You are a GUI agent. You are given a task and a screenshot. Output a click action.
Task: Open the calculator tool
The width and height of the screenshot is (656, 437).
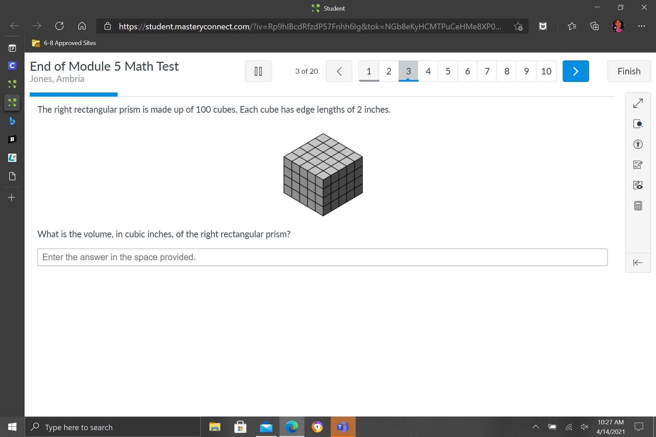638,206
